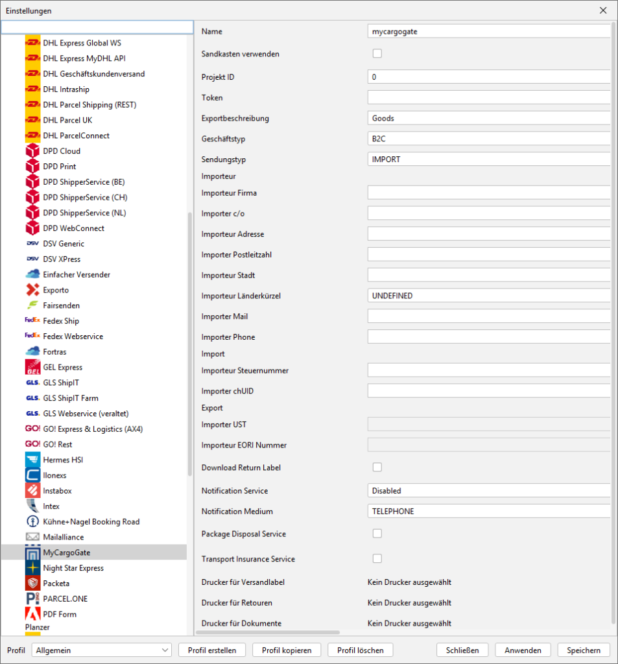Viewport: 618px width, 664px height.
Task: Enable the Sandkasten verwenden checkbox
Action: [377, 54]
